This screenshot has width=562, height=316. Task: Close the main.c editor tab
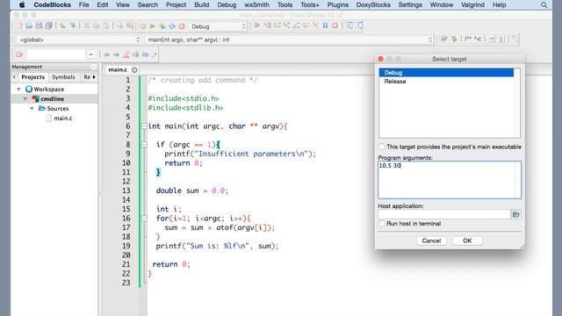(134, 70)
